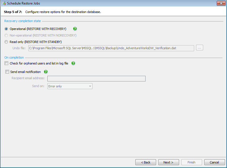227x168 pixels.
Task: Click the Finish button
Action: point(192,162)
